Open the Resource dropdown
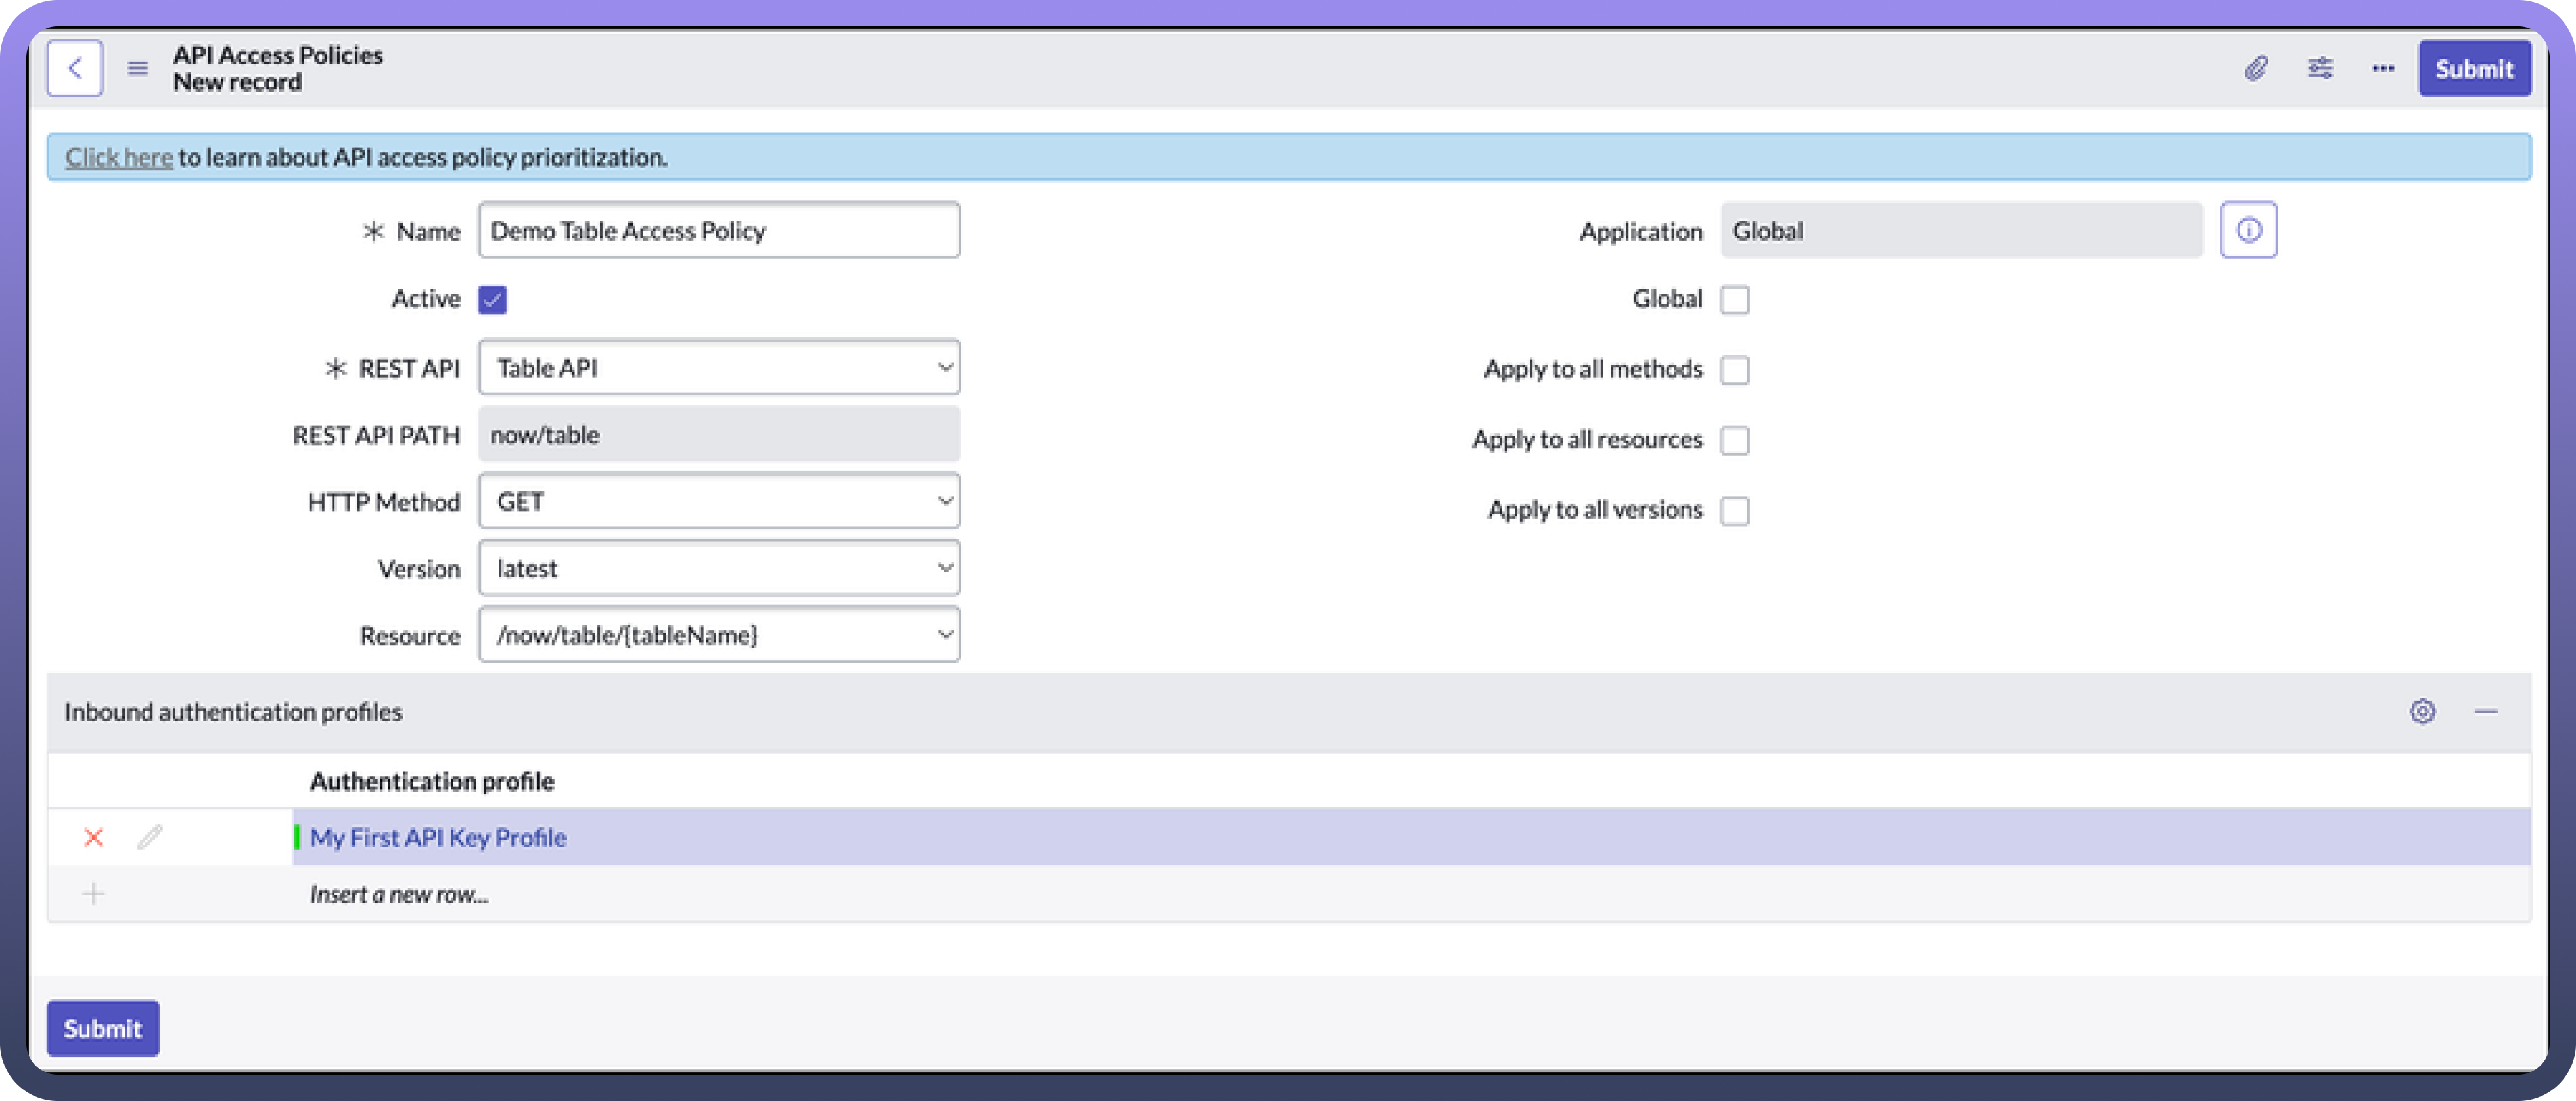This screenshot has height=1101, width=2576. 719,635
